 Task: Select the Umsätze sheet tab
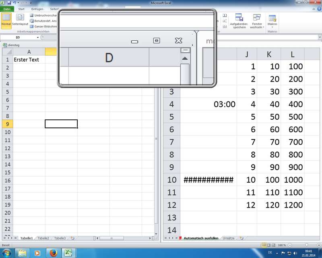click(228, 238)
